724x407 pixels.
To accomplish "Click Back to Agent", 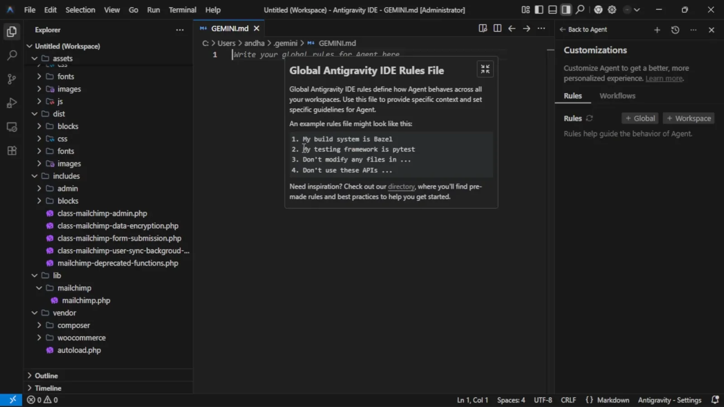I will (583, 29).
